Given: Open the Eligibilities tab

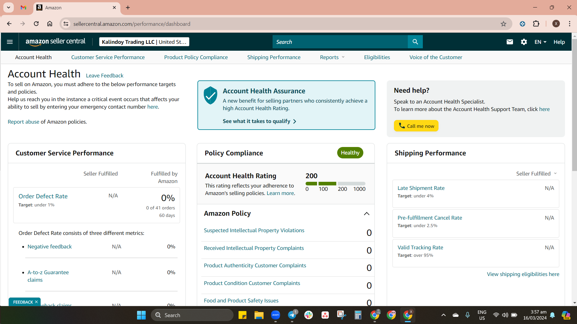Looking at the screenshot, I should [377, 57].
